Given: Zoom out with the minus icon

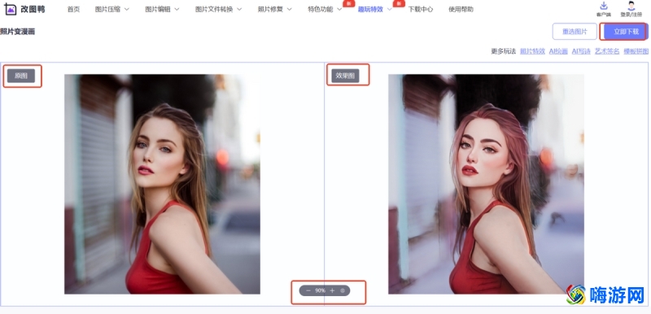Looking at the screenshot, I should pos(308,290).
